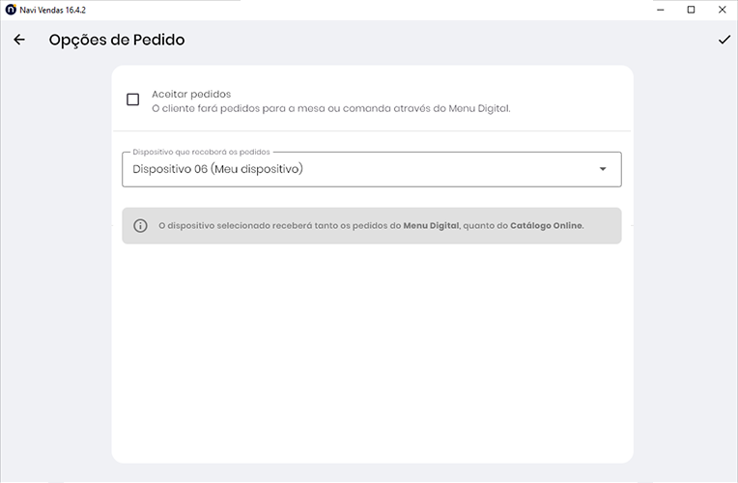The width and height of the screenshot is (738, 483).
Task: Maximize the Navi Vendas window
Action: (x=691, y=10)
